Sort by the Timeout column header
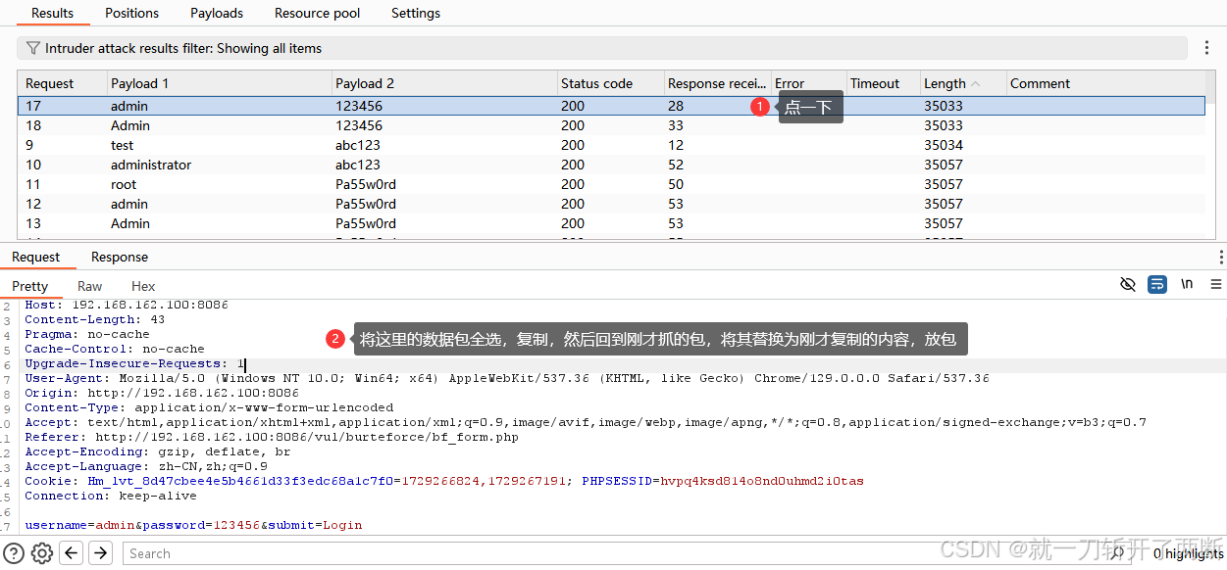1227x570 pixels. (882, 83)
